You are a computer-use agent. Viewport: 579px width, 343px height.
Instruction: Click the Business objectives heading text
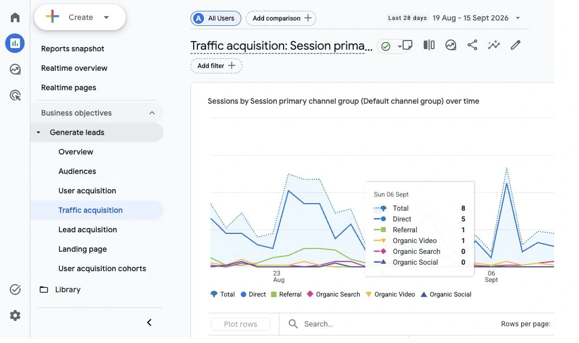(x=76, y=113)
